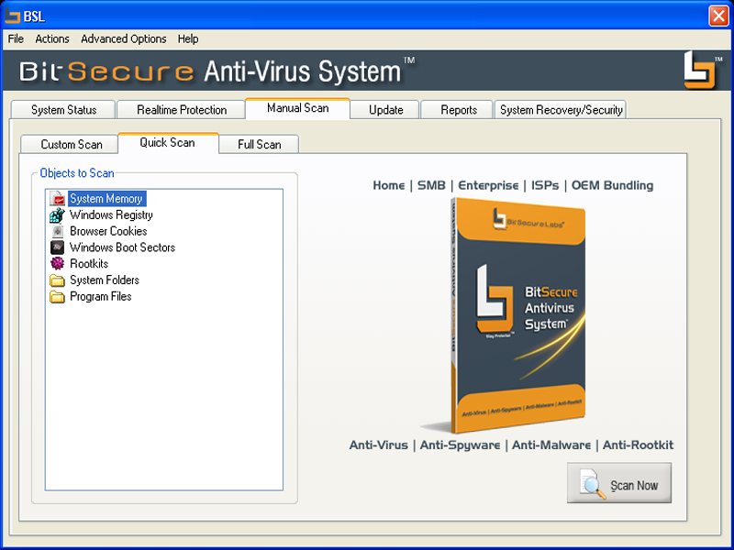Open the Advanced Options menu
Image resolution: width=734 pixels, height=550 pixels.
coord(124,38)
